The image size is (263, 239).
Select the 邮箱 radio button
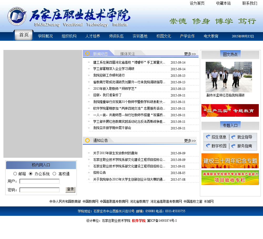15,174
